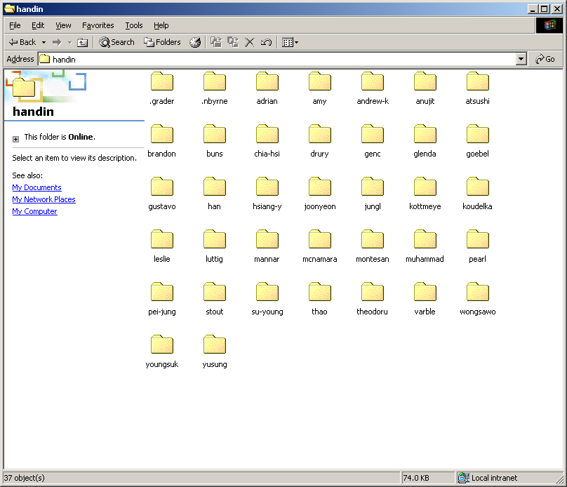This screenshot has height=487, width=567.
Task: Open the History toolbar icon
Action: pyautogui.click(x=195, y=42)
